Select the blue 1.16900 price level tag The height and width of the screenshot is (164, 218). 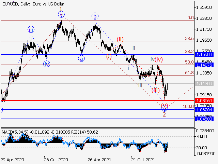[204, 54]
